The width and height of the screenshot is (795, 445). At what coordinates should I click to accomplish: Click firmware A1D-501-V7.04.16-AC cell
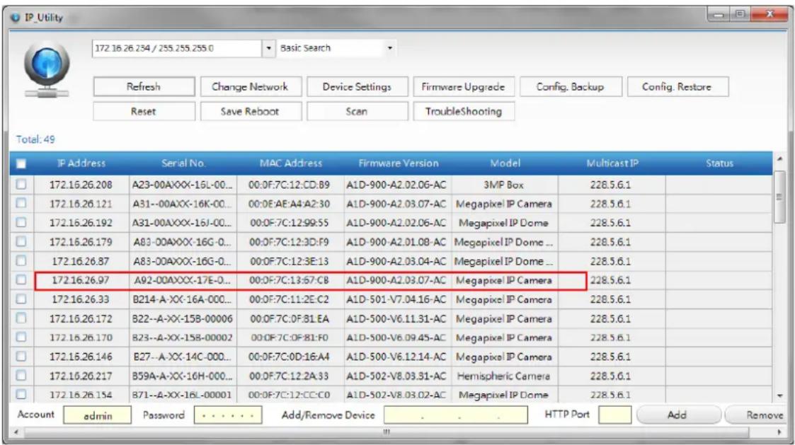point(398,299)
